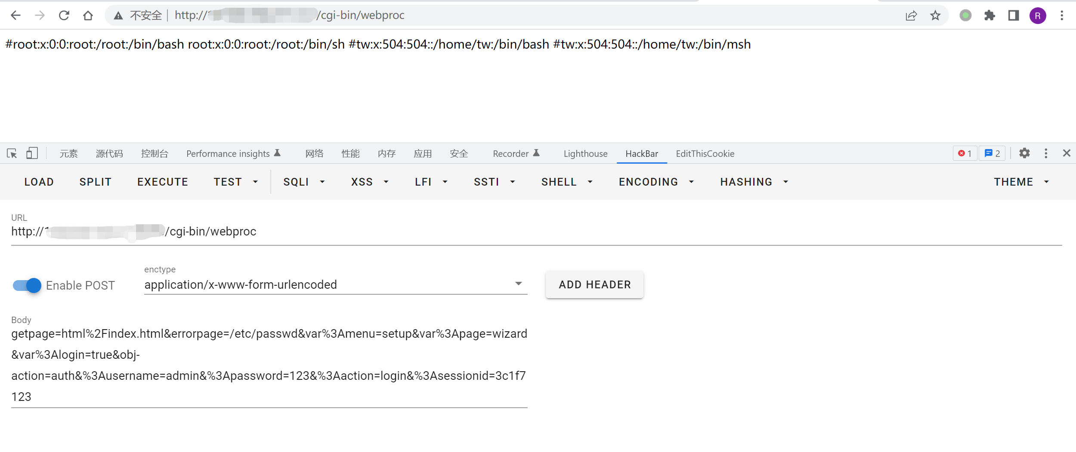This screenshot has height=452, width=1076.
Task: Bookmark this page with the star icon
Action: 935,16
